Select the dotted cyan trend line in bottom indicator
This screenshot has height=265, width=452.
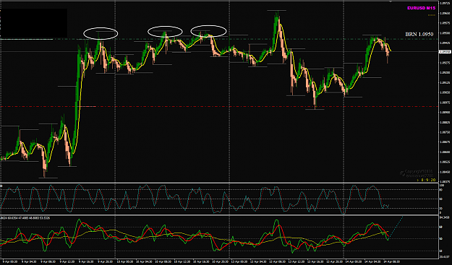pos(396,227)
